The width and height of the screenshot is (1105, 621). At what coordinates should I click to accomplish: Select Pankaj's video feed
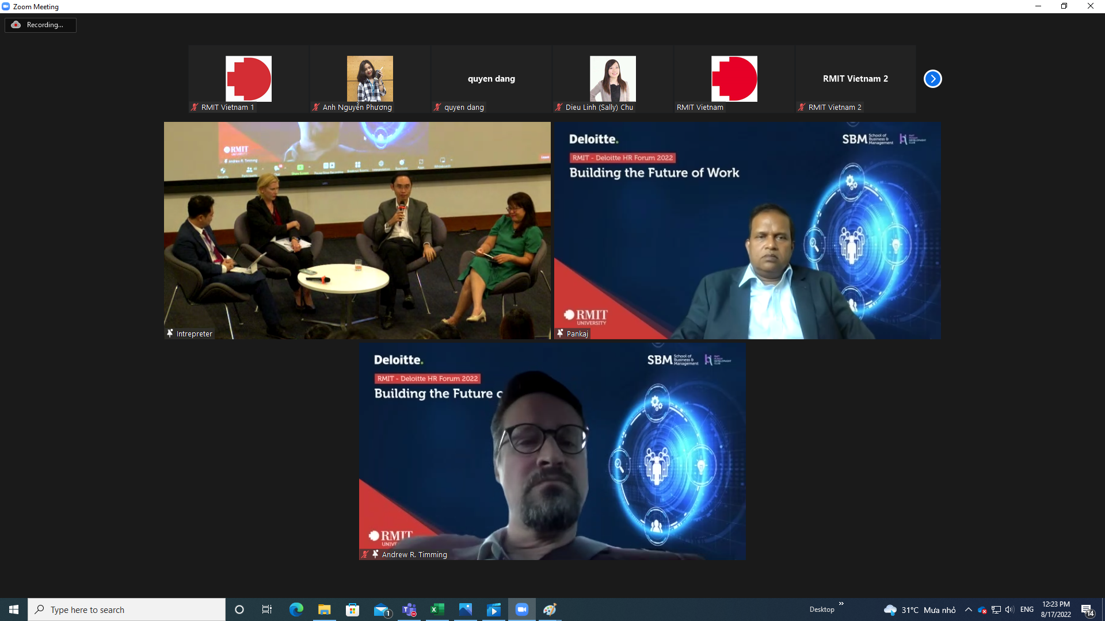748,231
